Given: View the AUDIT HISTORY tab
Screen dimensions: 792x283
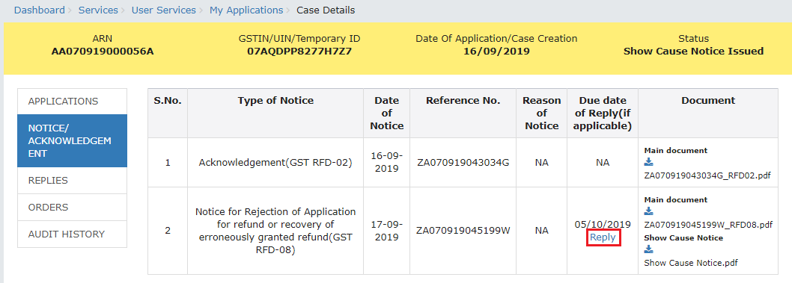Looking at the screenshot, I should (x=72, y=234).
